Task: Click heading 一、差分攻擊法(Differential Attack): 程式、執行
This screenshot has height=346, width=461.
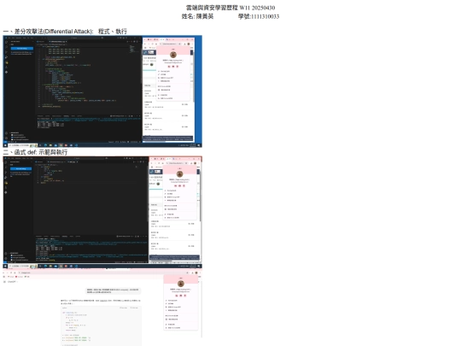Action: 65,32
